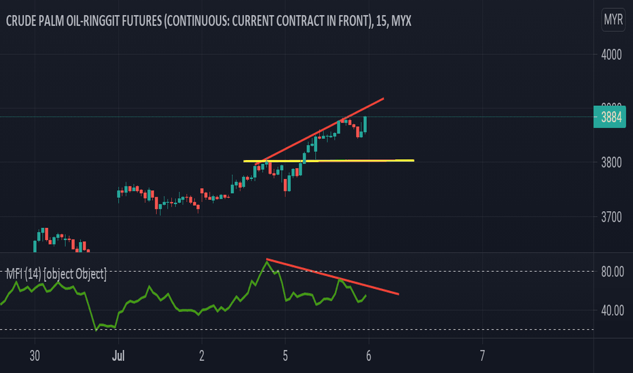Screen dimensions: 633x373
Task: Click the 3884 current price label
Action: click(610, 117)
